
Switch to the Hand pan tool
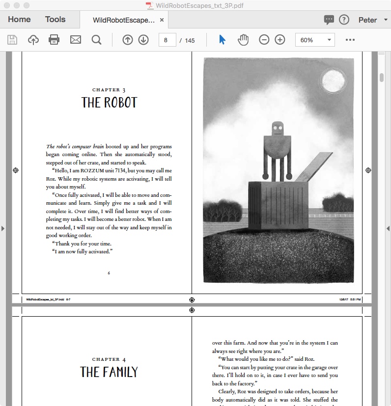point(243,40)
